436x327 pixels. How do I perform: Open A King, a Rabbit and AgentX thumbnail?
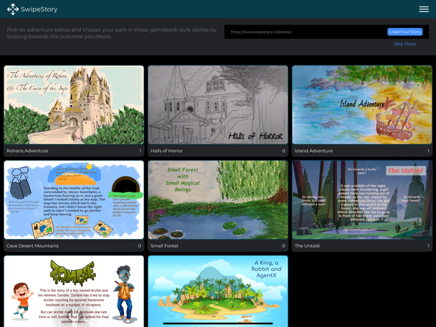(x=218, y=291)
